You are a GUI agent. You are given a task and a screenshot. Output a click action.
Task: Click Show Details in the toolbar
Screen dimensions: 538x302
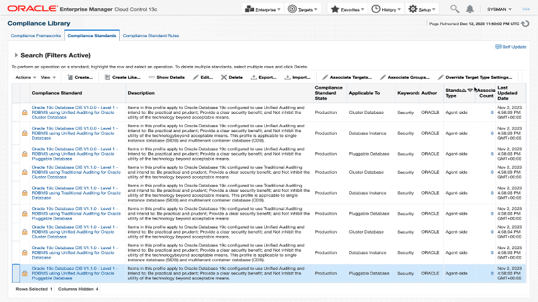[x=167, y=77]
